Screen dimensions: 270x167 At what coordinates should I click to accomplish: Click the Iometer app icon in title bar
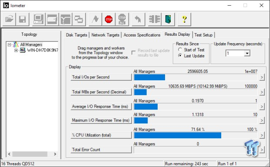tap(6, 6)
